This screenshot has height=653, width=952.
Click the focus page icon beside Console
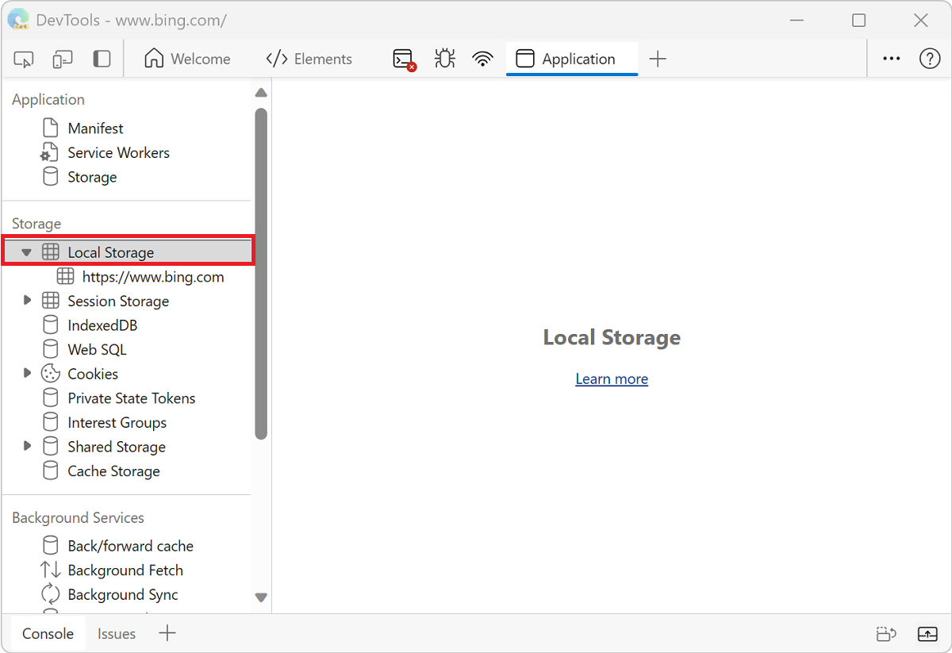[886, 633]
